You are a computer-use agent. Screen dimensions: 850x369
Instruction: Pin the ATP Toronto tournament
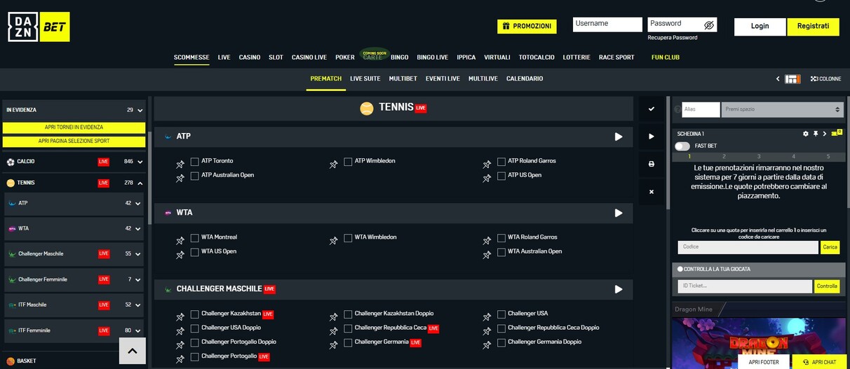[180, 165]
